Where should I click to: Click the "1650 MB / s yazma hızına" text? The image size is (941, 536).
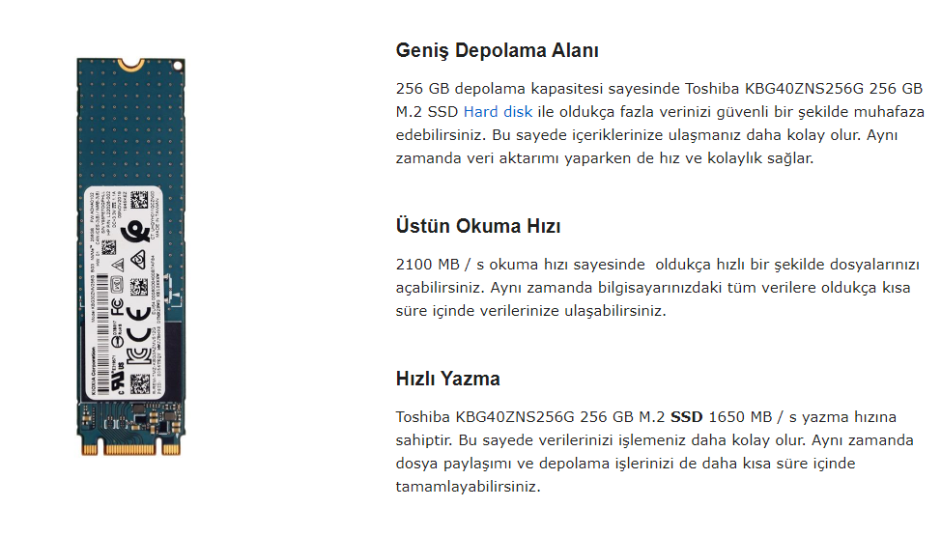[803, 416]
